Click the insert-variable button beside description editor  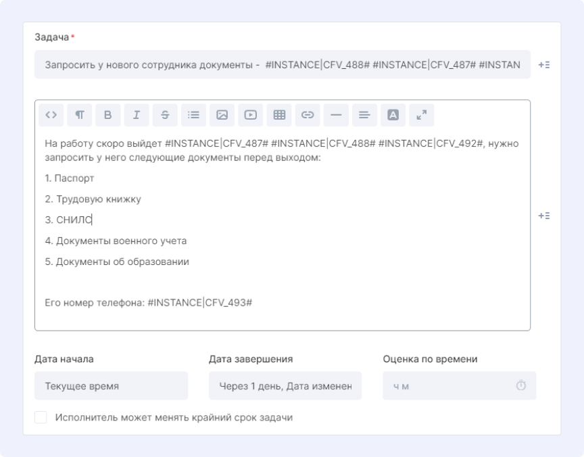coord(543,216)
